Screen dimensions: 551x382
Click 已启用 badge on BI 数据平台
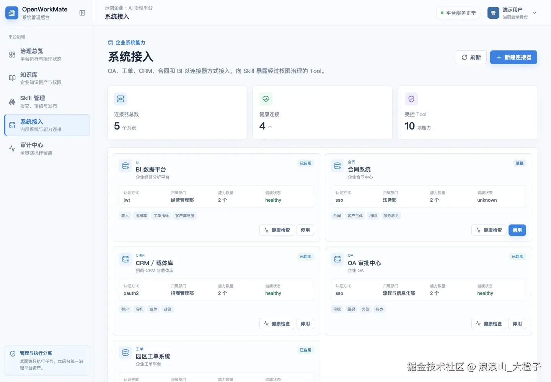pos(306,163)
